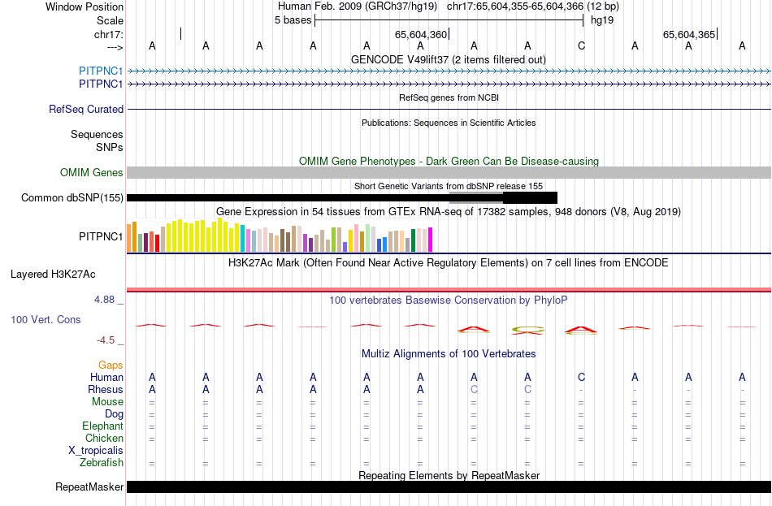This screenshot has width=772, height=506.
Task: Click the 100 vertebrates PhyloP conservation title
Action: tap(449, 301)
